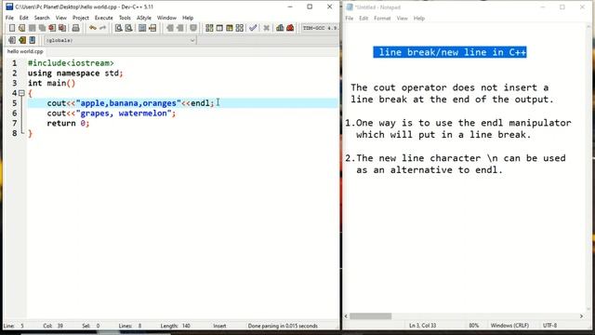595x335 pixels.
Task: Click the "Insert" mode status bar entry
Action: [219, 326]
